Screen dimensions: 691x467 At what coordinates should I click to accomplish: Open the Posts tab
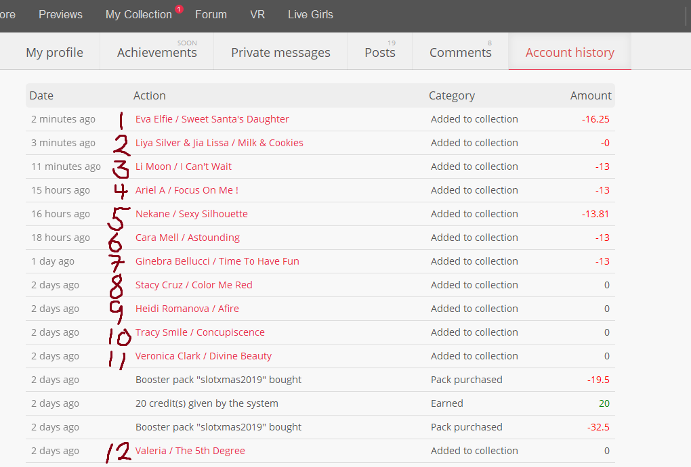point(379,52)
